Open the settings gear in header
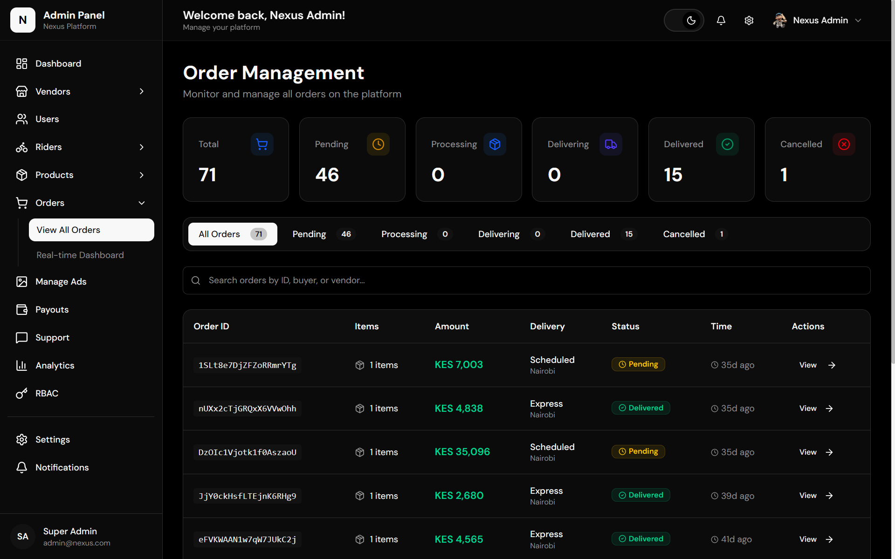 pos(749,20)
